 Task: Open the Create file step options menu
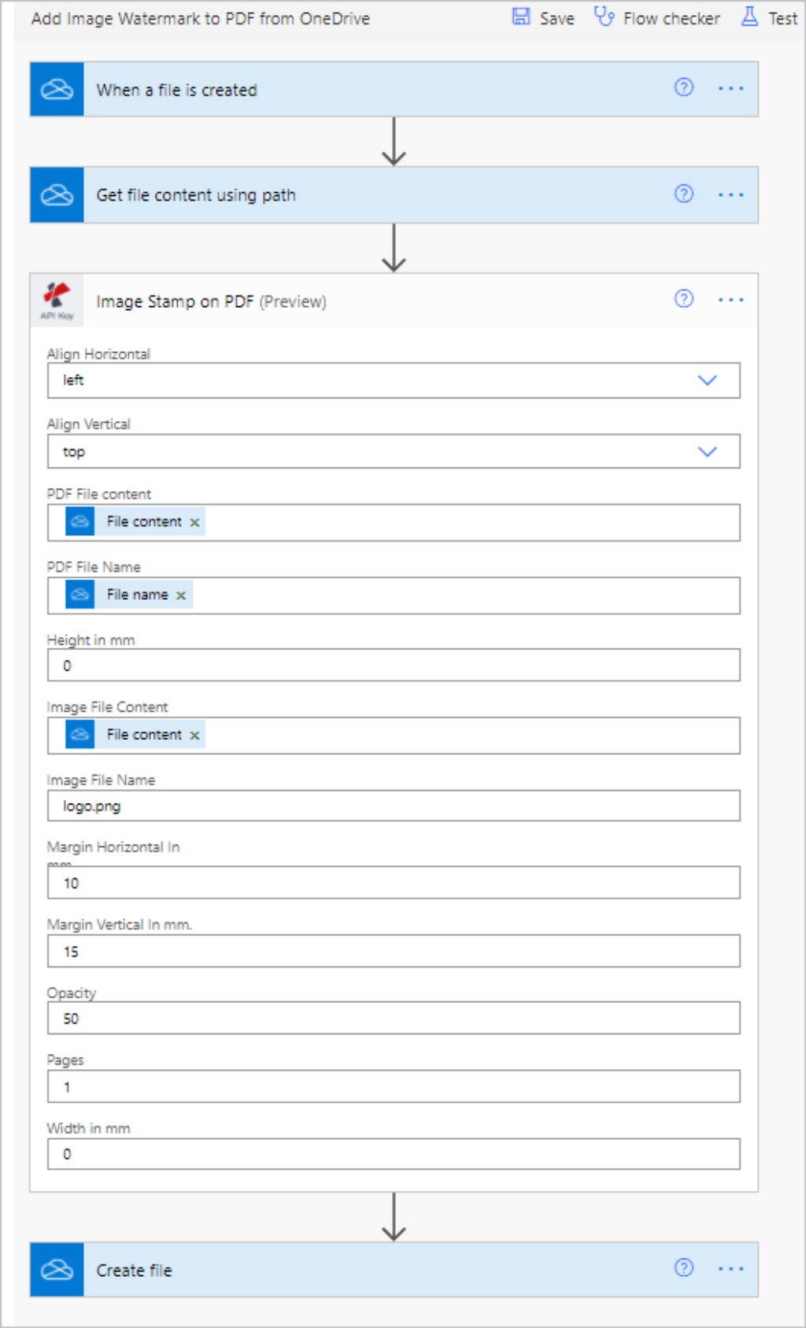(731, 1269)
